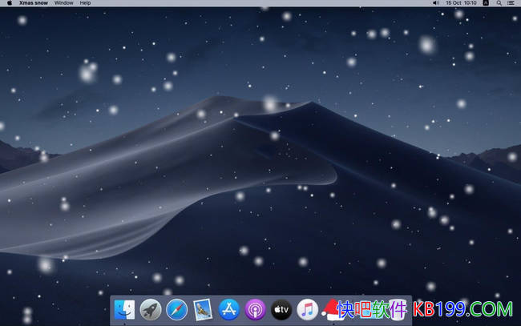Launch Launchpad rocket icon in dock
Image resolution: width=521 pixels, height=326 pixels.
coord(151,309)
